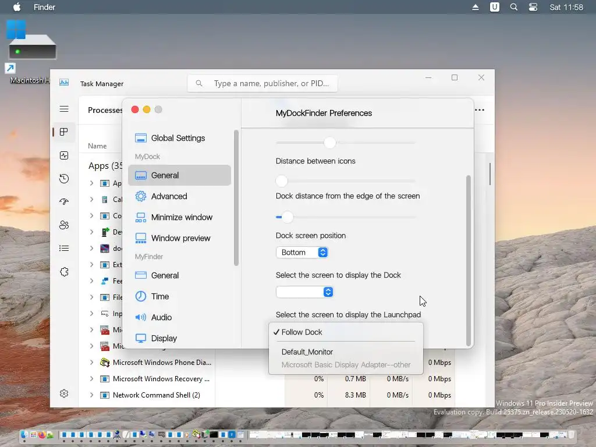Open Performance page in Task Manager sidebar
This screenshot has height=447, width=596.
[x=64, y=155]
